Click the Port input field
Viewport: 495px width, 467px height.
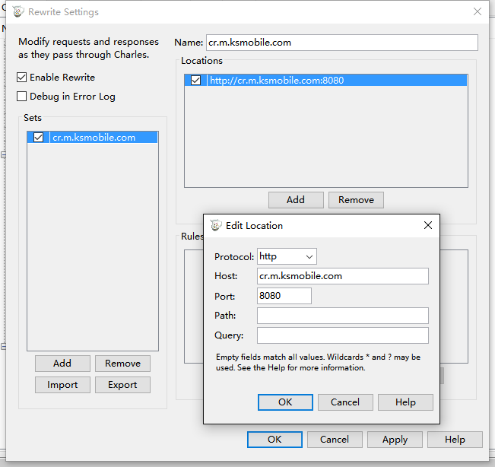point(284,296)
